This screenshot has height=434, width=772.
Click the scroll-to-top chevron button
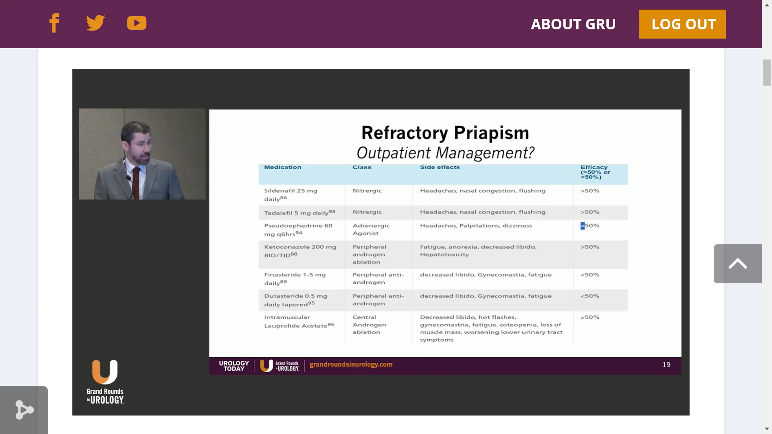tap(737, 264)
